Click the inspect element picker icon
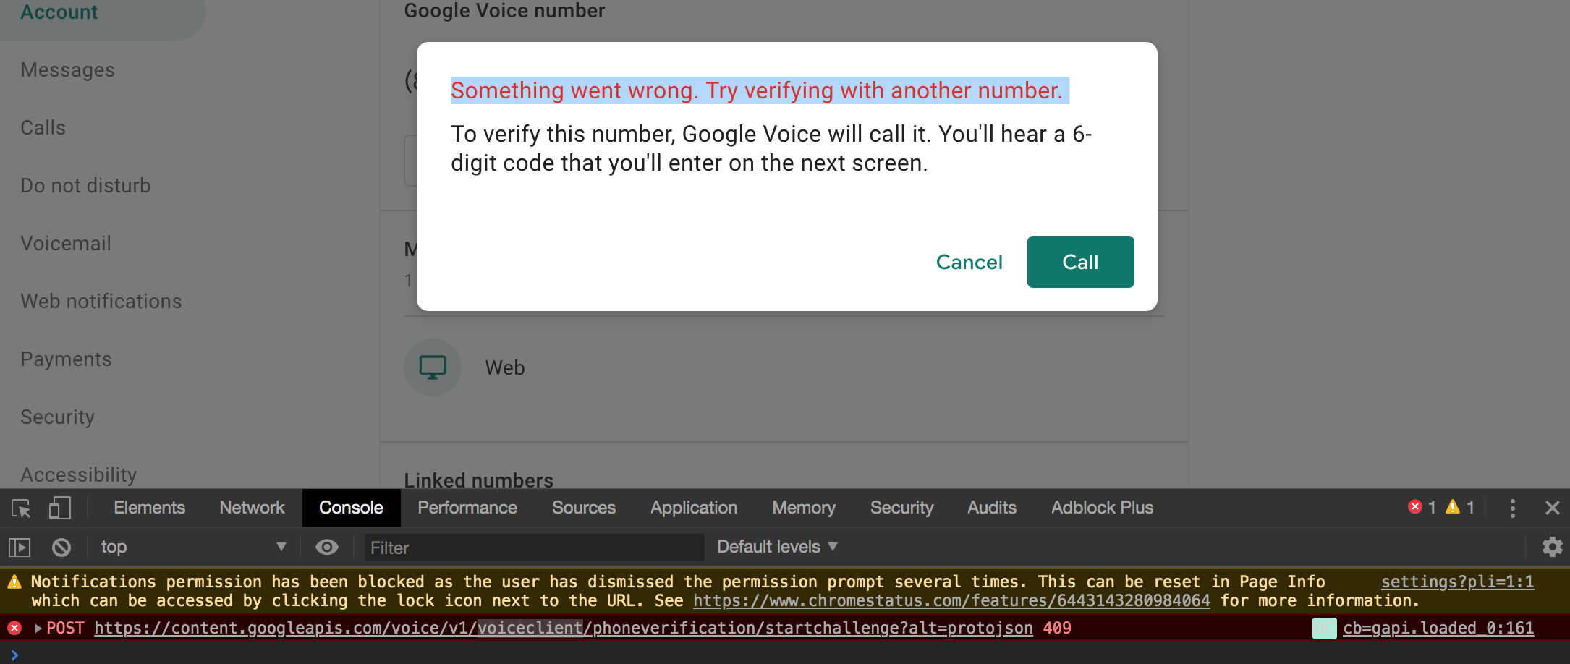1570x664 pixels. [x=21, y=508]
